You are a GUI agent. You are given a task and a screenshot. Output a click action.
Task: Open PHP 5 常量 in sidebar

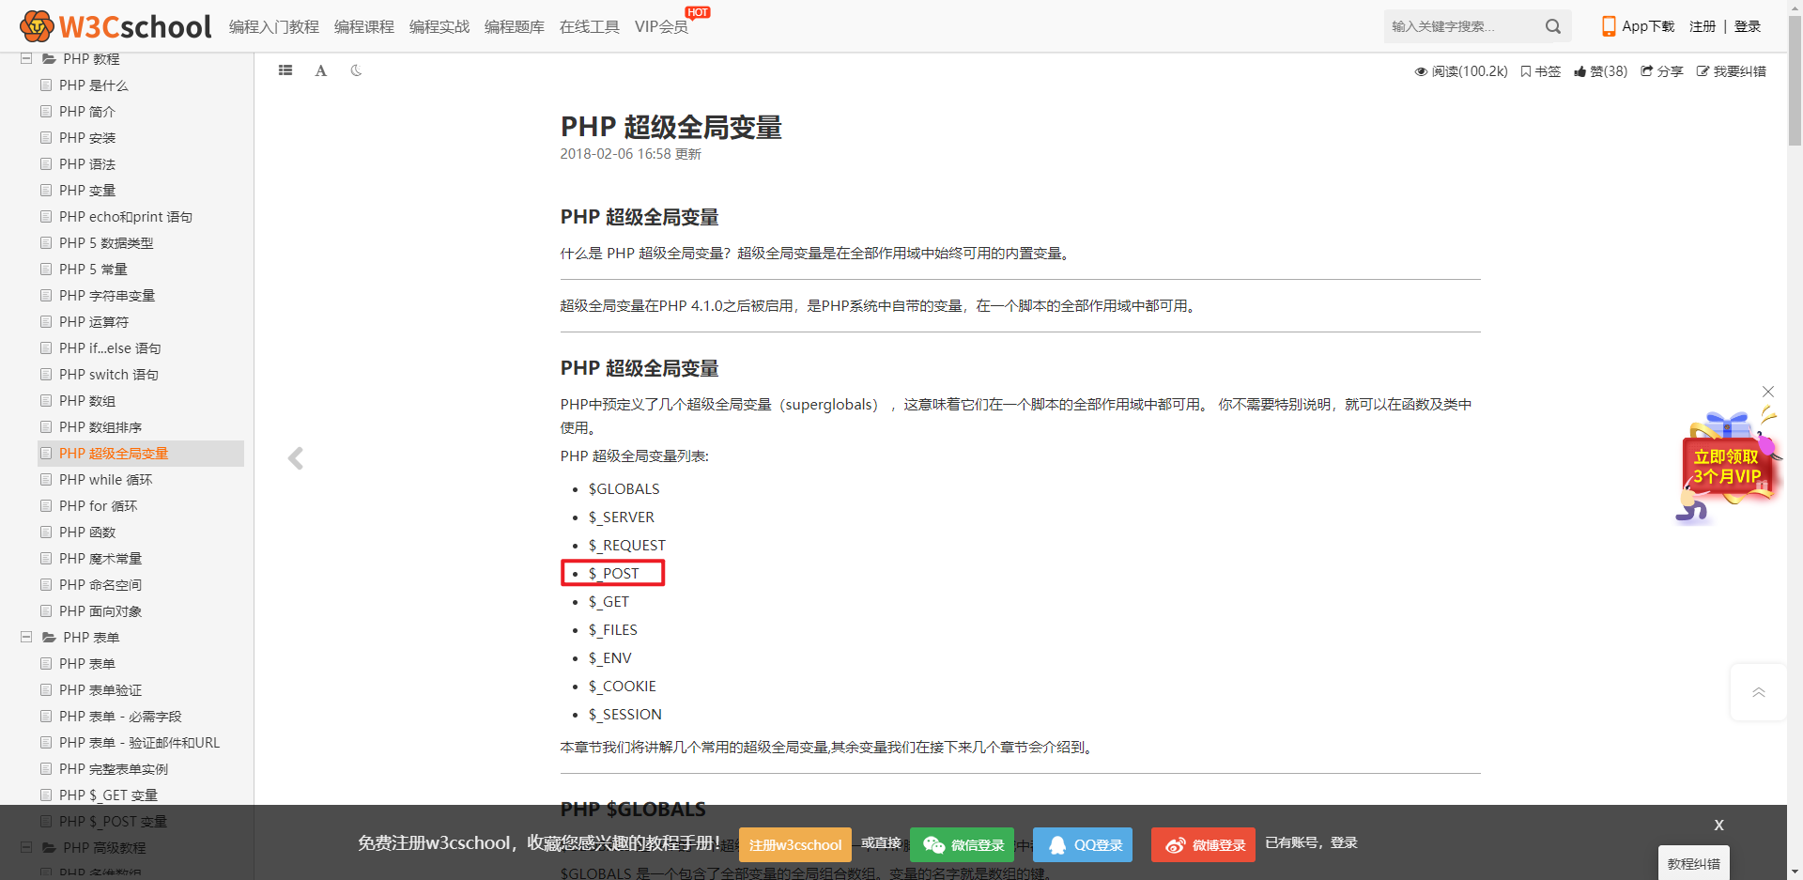[93, 270]
